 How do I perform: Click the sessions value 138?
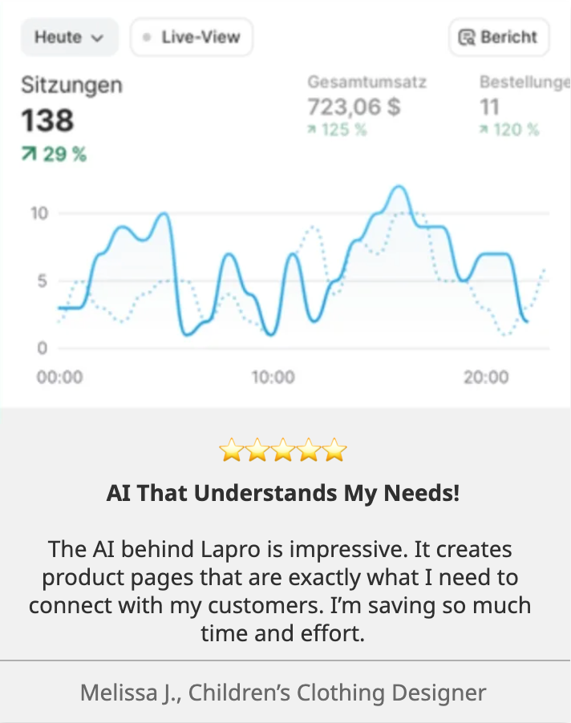(47, 121)
